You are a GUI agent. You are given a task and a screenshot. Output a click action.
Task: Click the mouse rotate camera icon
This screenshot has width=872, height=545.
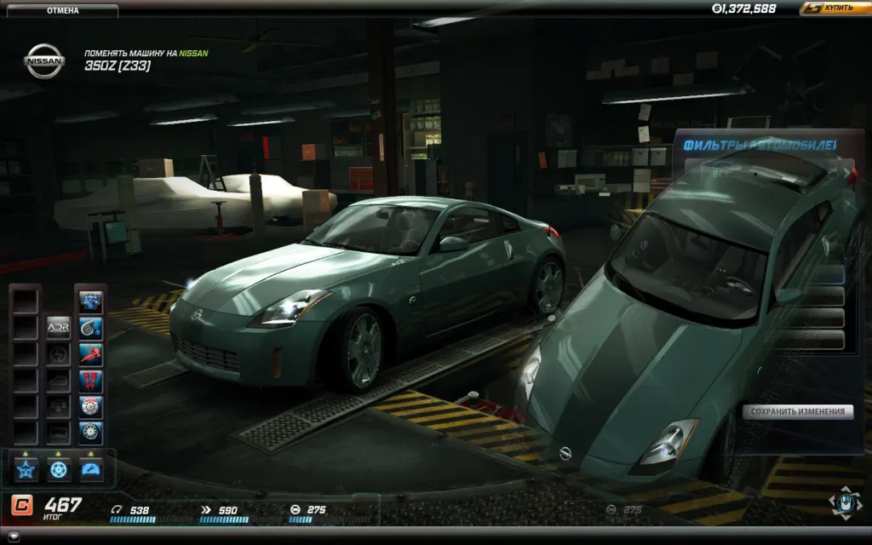click(x=846, y=502)
